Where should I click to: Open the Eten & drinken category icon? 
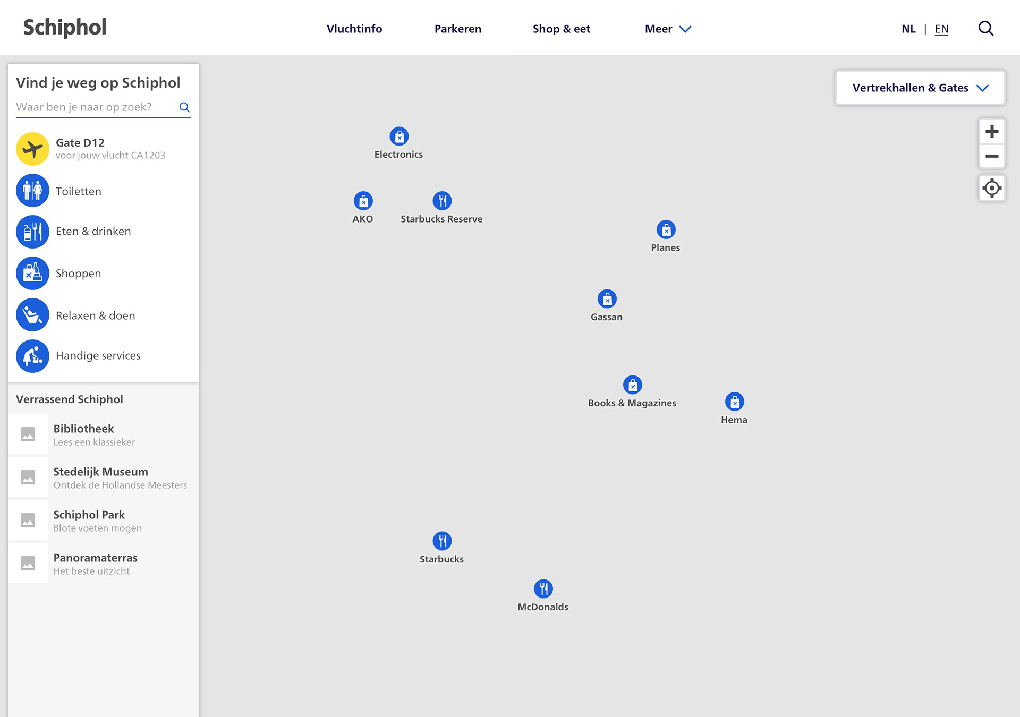[32, 232]
